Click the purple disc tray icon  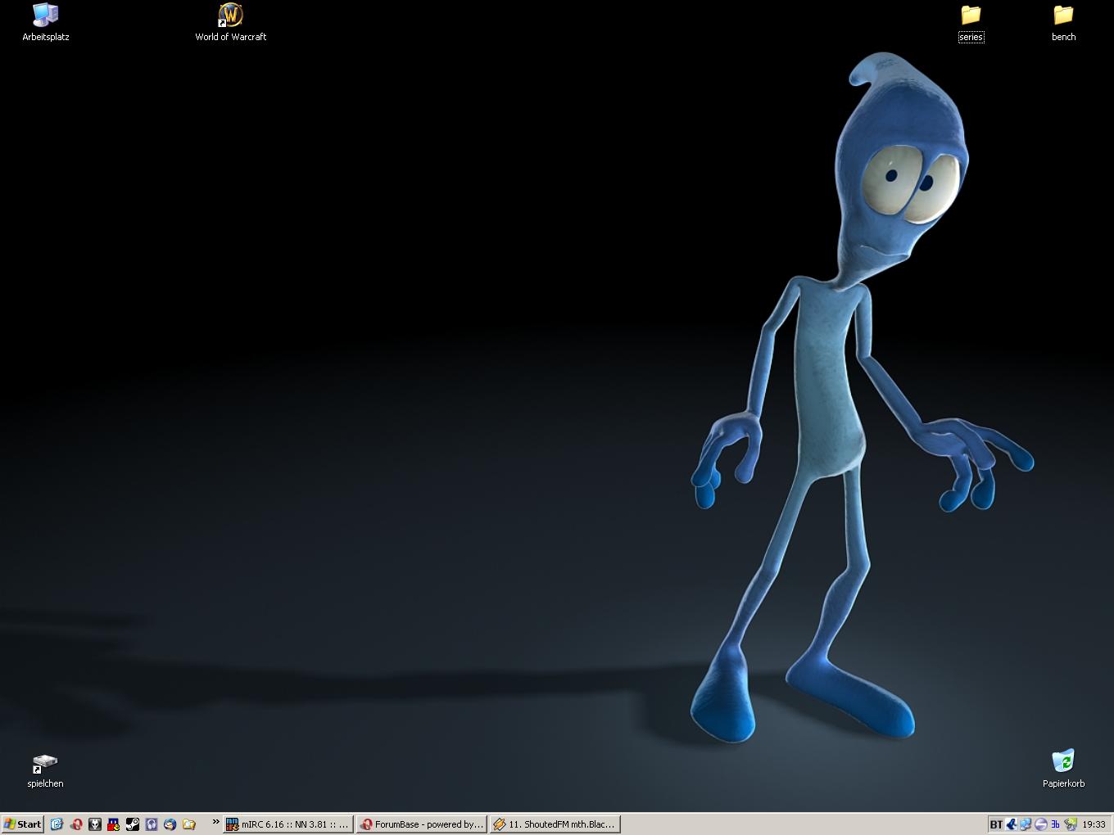tap(1041, 824)
